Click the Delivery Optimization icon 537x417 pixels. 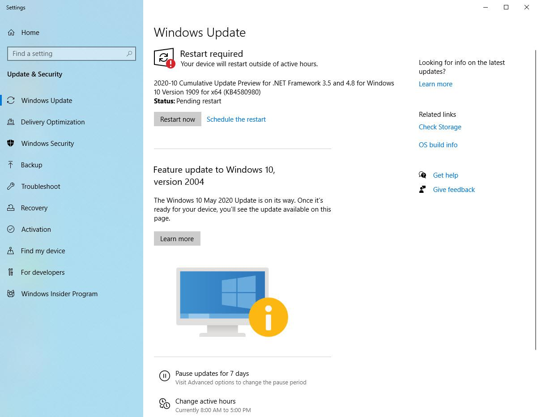(x=11, y=122)
